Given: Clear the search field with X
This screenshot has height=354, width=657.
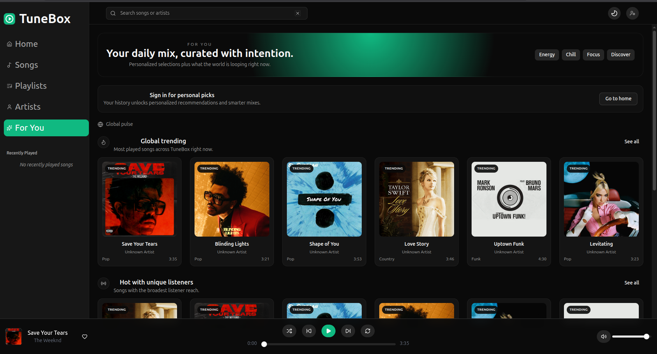Looking at the screenshot, I should pos(298,13).
